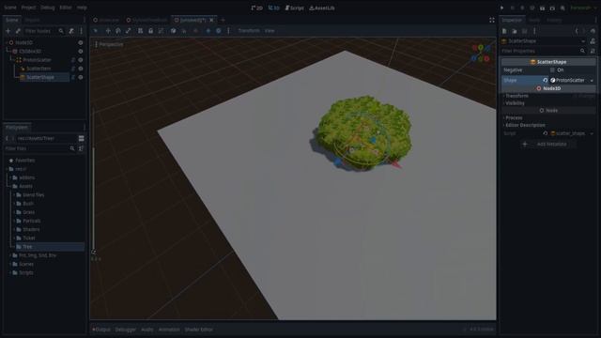Open the Project menu
Image resolution: width=601 pixels, height=338 pixels.
pos(28,8)
